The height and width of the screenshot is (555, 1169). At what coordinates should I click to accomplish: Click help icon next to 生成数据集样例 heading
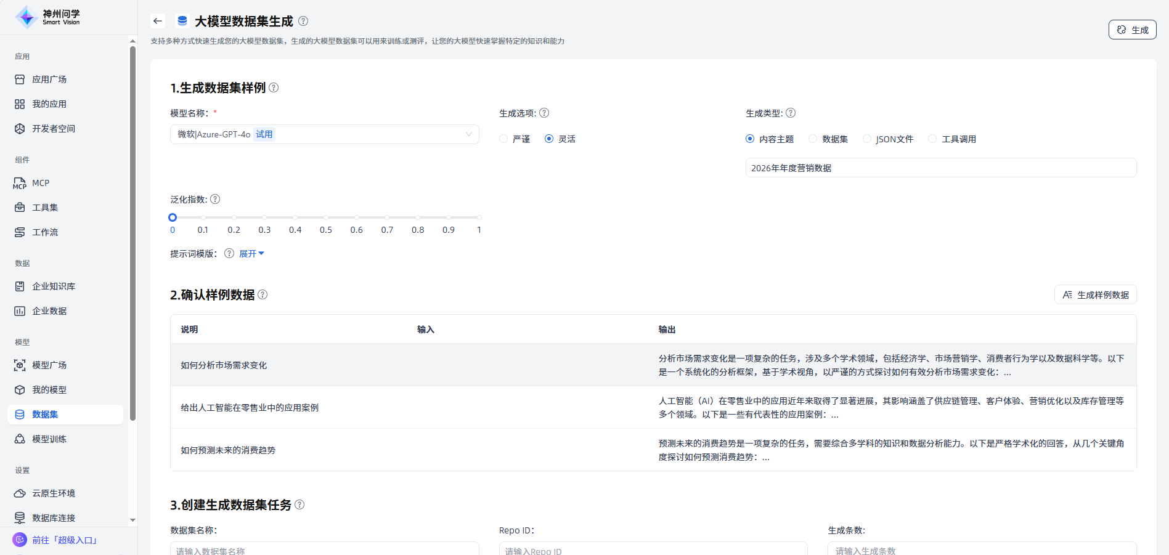click(x=274, y=87)
